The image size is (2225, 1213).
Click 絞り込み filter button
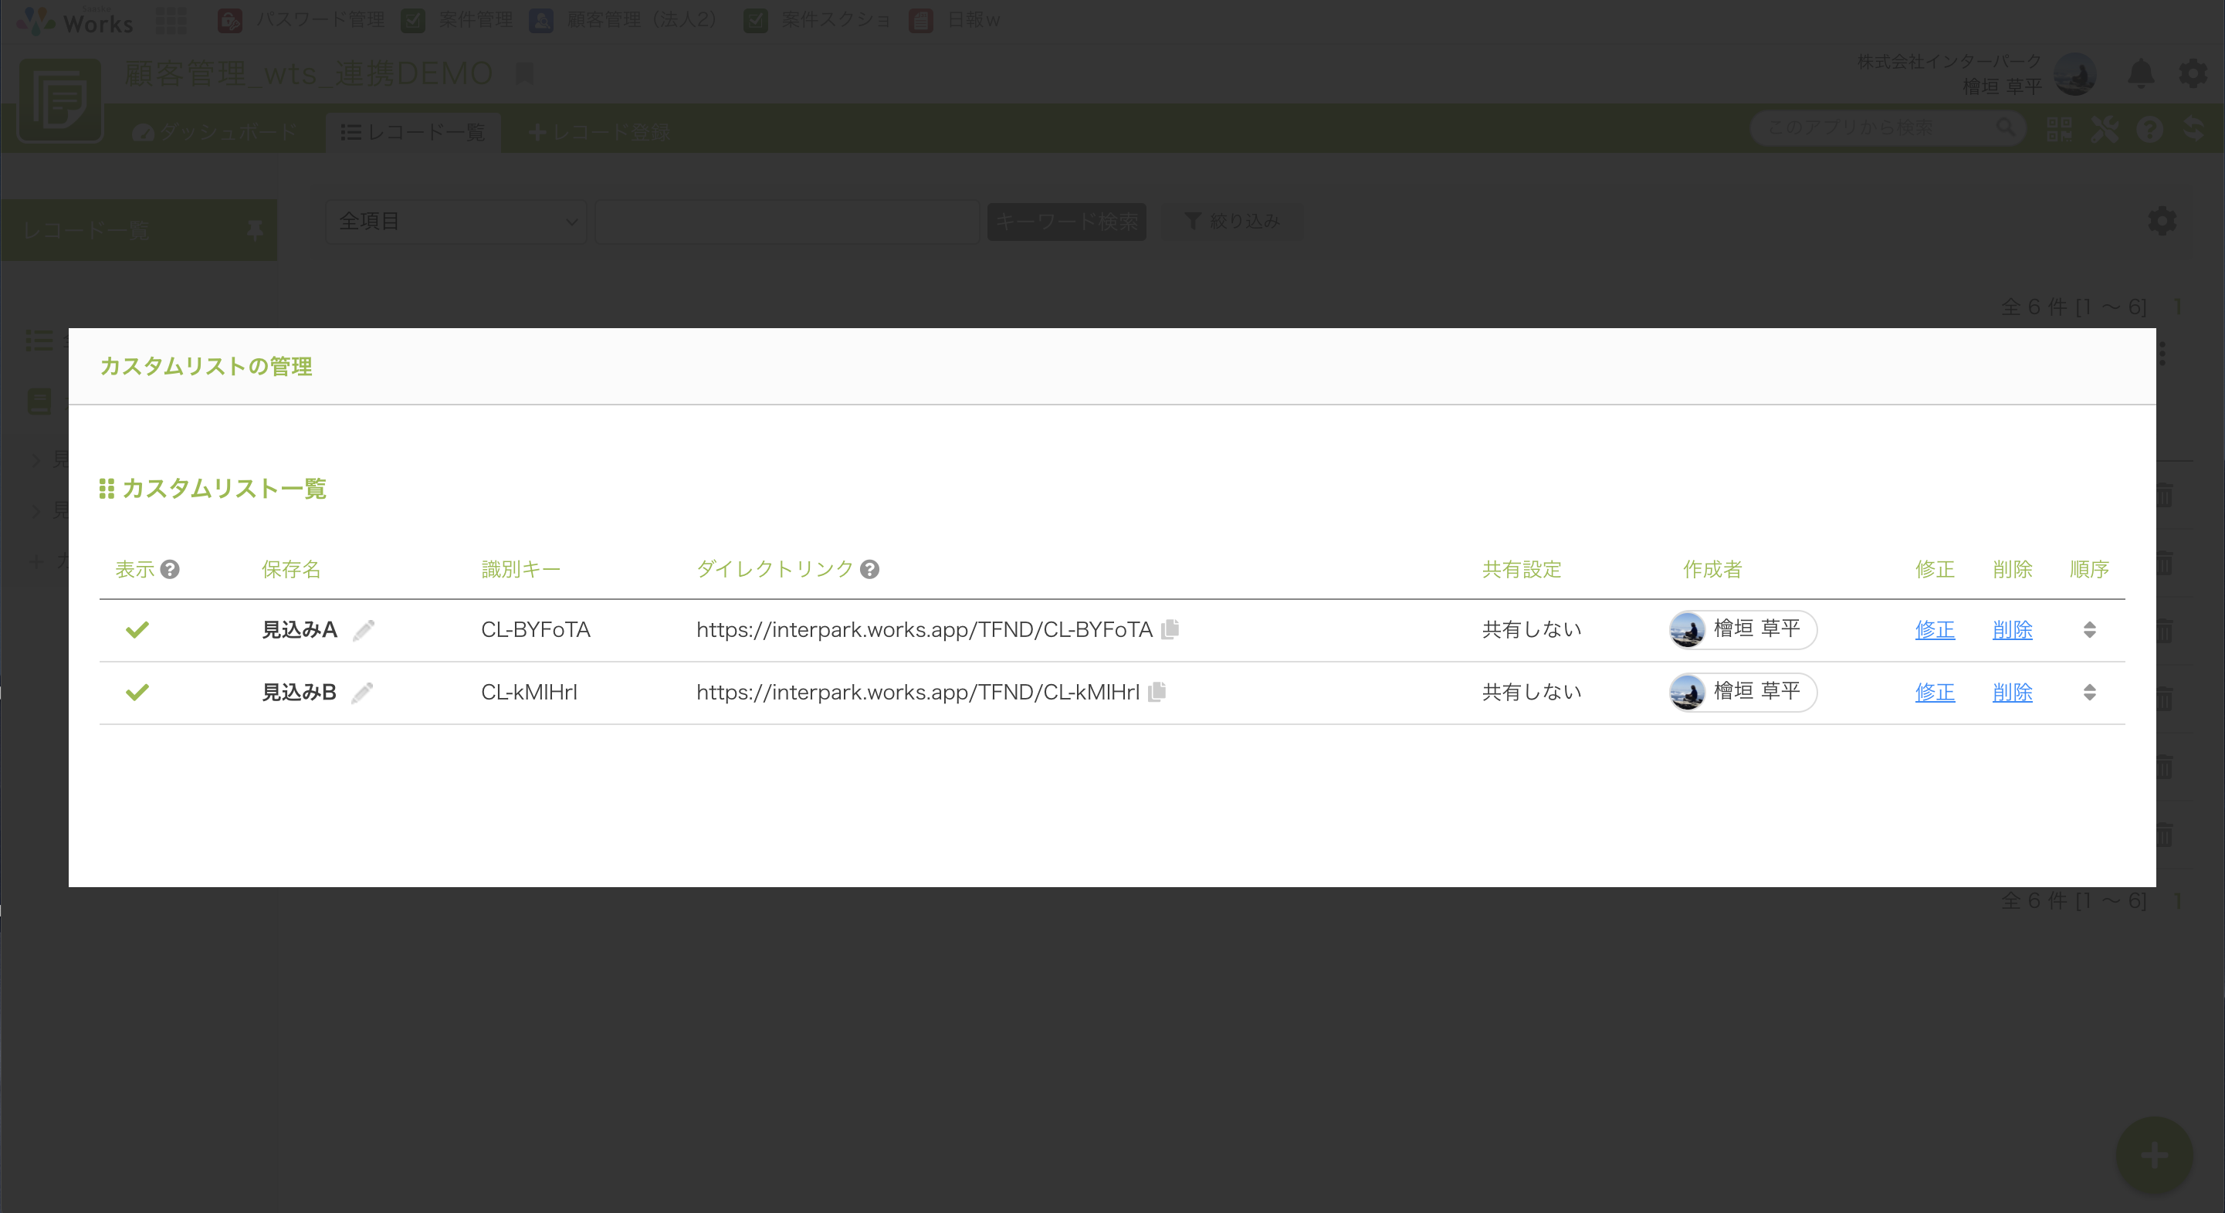pyautogui.click(x=1234, y=222)
